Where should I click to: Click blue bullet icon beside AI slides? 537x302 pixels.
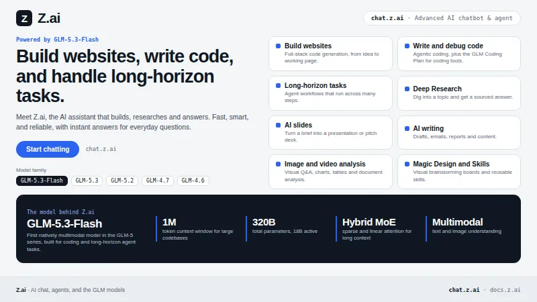point(278,125)
